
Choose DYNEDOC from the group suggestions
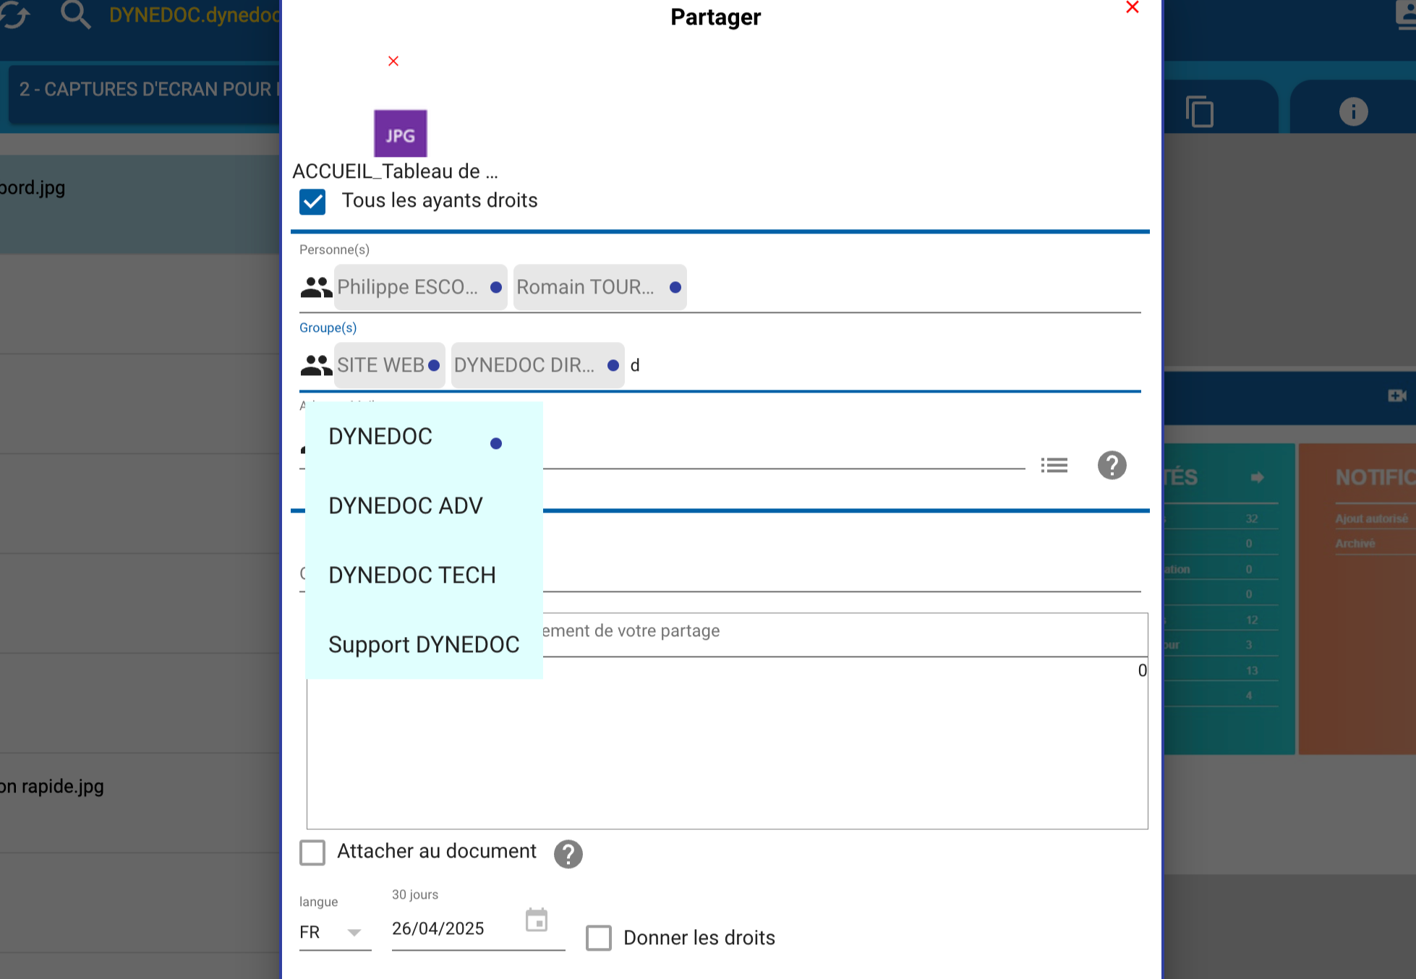424,437
